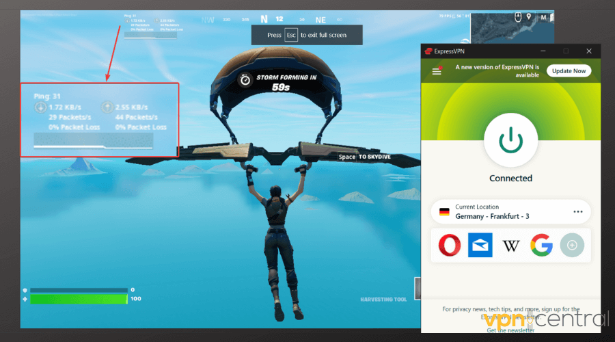Click the Harvesting Tool label
Image resolution: width=615 pixels, height=342 pixels.
coord(383,300)
